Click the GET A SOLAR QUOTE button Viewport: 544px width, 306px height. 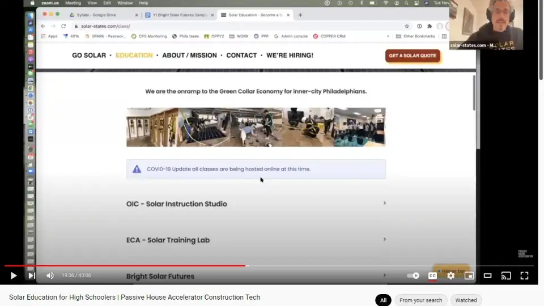[x=413, y=56]
